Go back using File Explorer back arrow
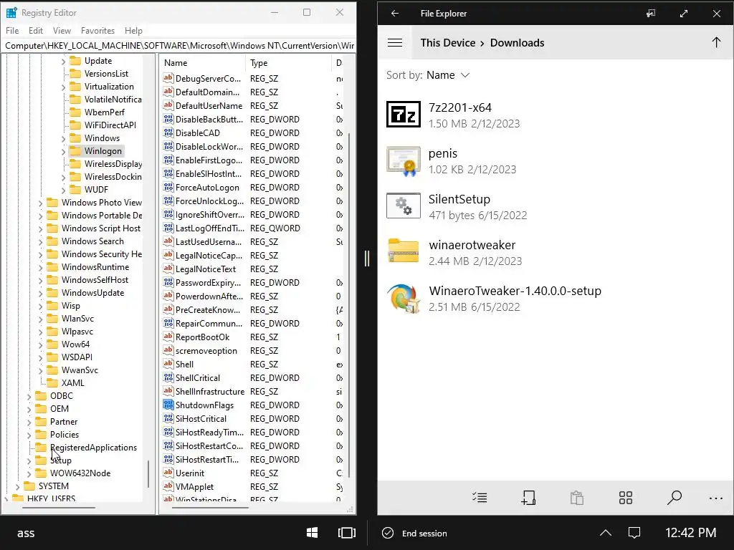 [395, 13]
